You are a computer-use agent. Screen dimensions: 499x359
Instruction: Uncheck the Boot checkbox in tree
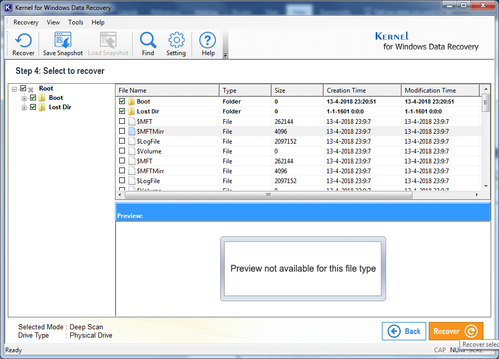coord(33,97)
